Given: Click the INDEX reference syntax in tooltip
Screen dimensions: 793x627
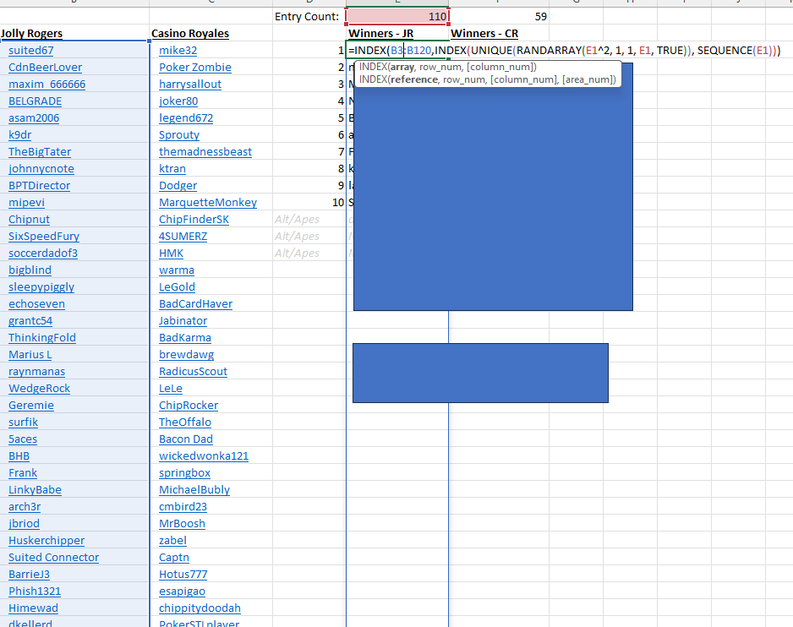Looking at the screenshot, I should pyautogui.click(x=487, y=79).
